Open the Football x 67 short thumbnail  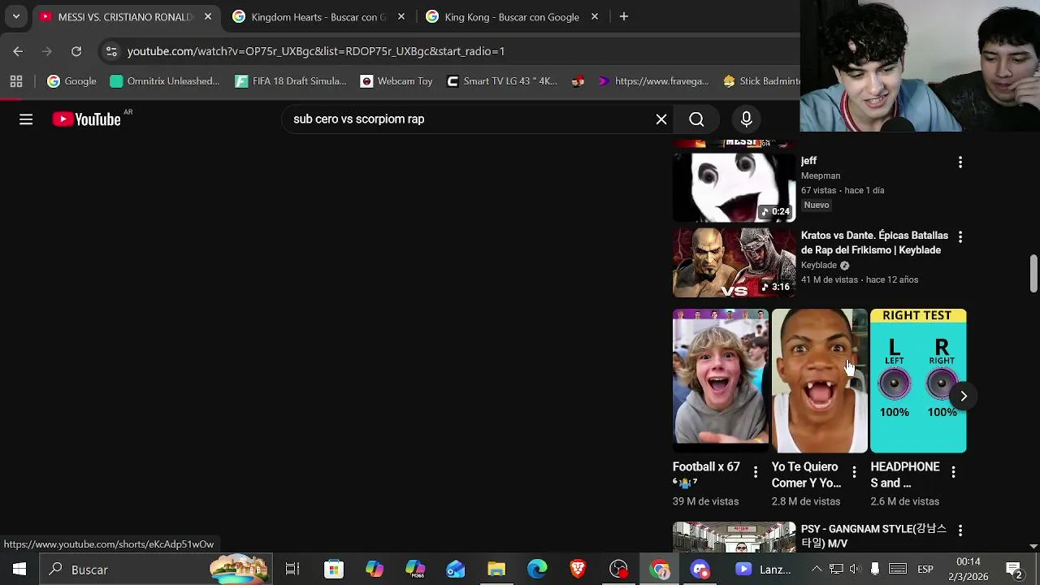point(721,380)
